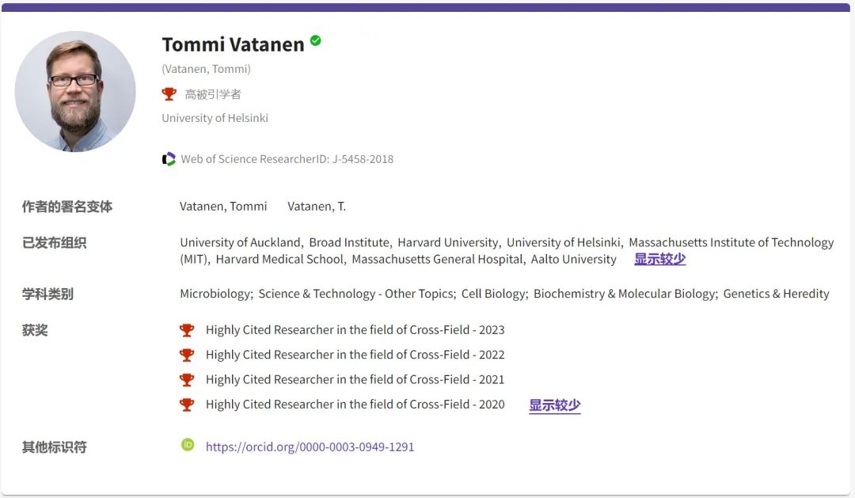Click Highly Cited Researcher Cross-Field 2020 text

point(355,405)
